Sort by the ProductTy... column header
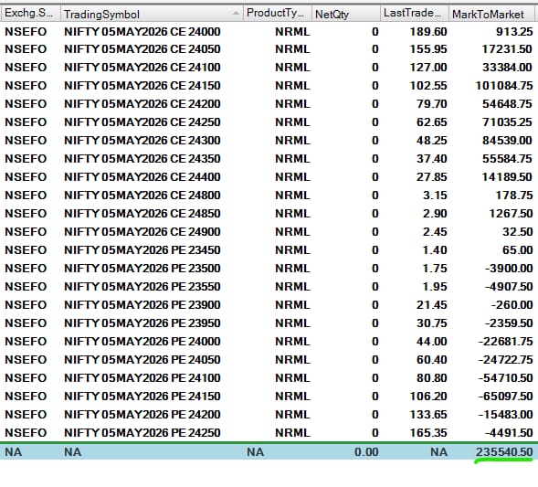Screen dimensions: 538x487 coord(278,14)
